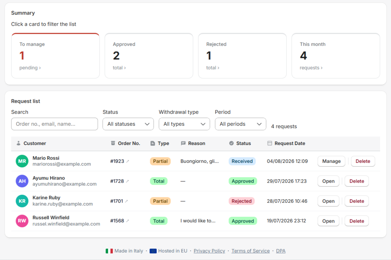Open order #1701 external link arrow icon
391x260 pixels.
(x=126, y=201)
